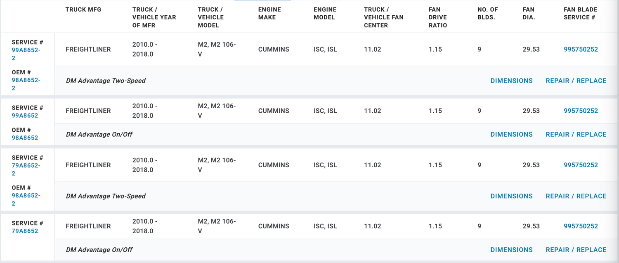View Dimensions for service 99A8652
This screenshot has height=263, width=619.
pos(511,135)
